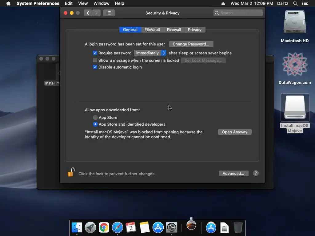Click Change Password button
Image resolution: width=315 pixels, height=236 pixels.
click(191, 44)
